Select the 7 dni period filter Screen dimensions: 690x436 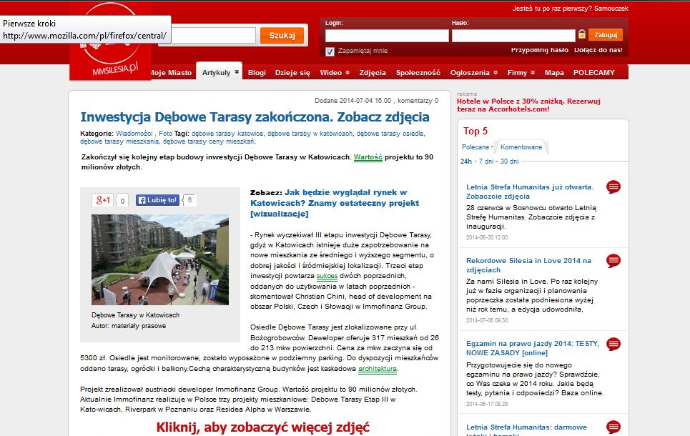click(486, 162)
